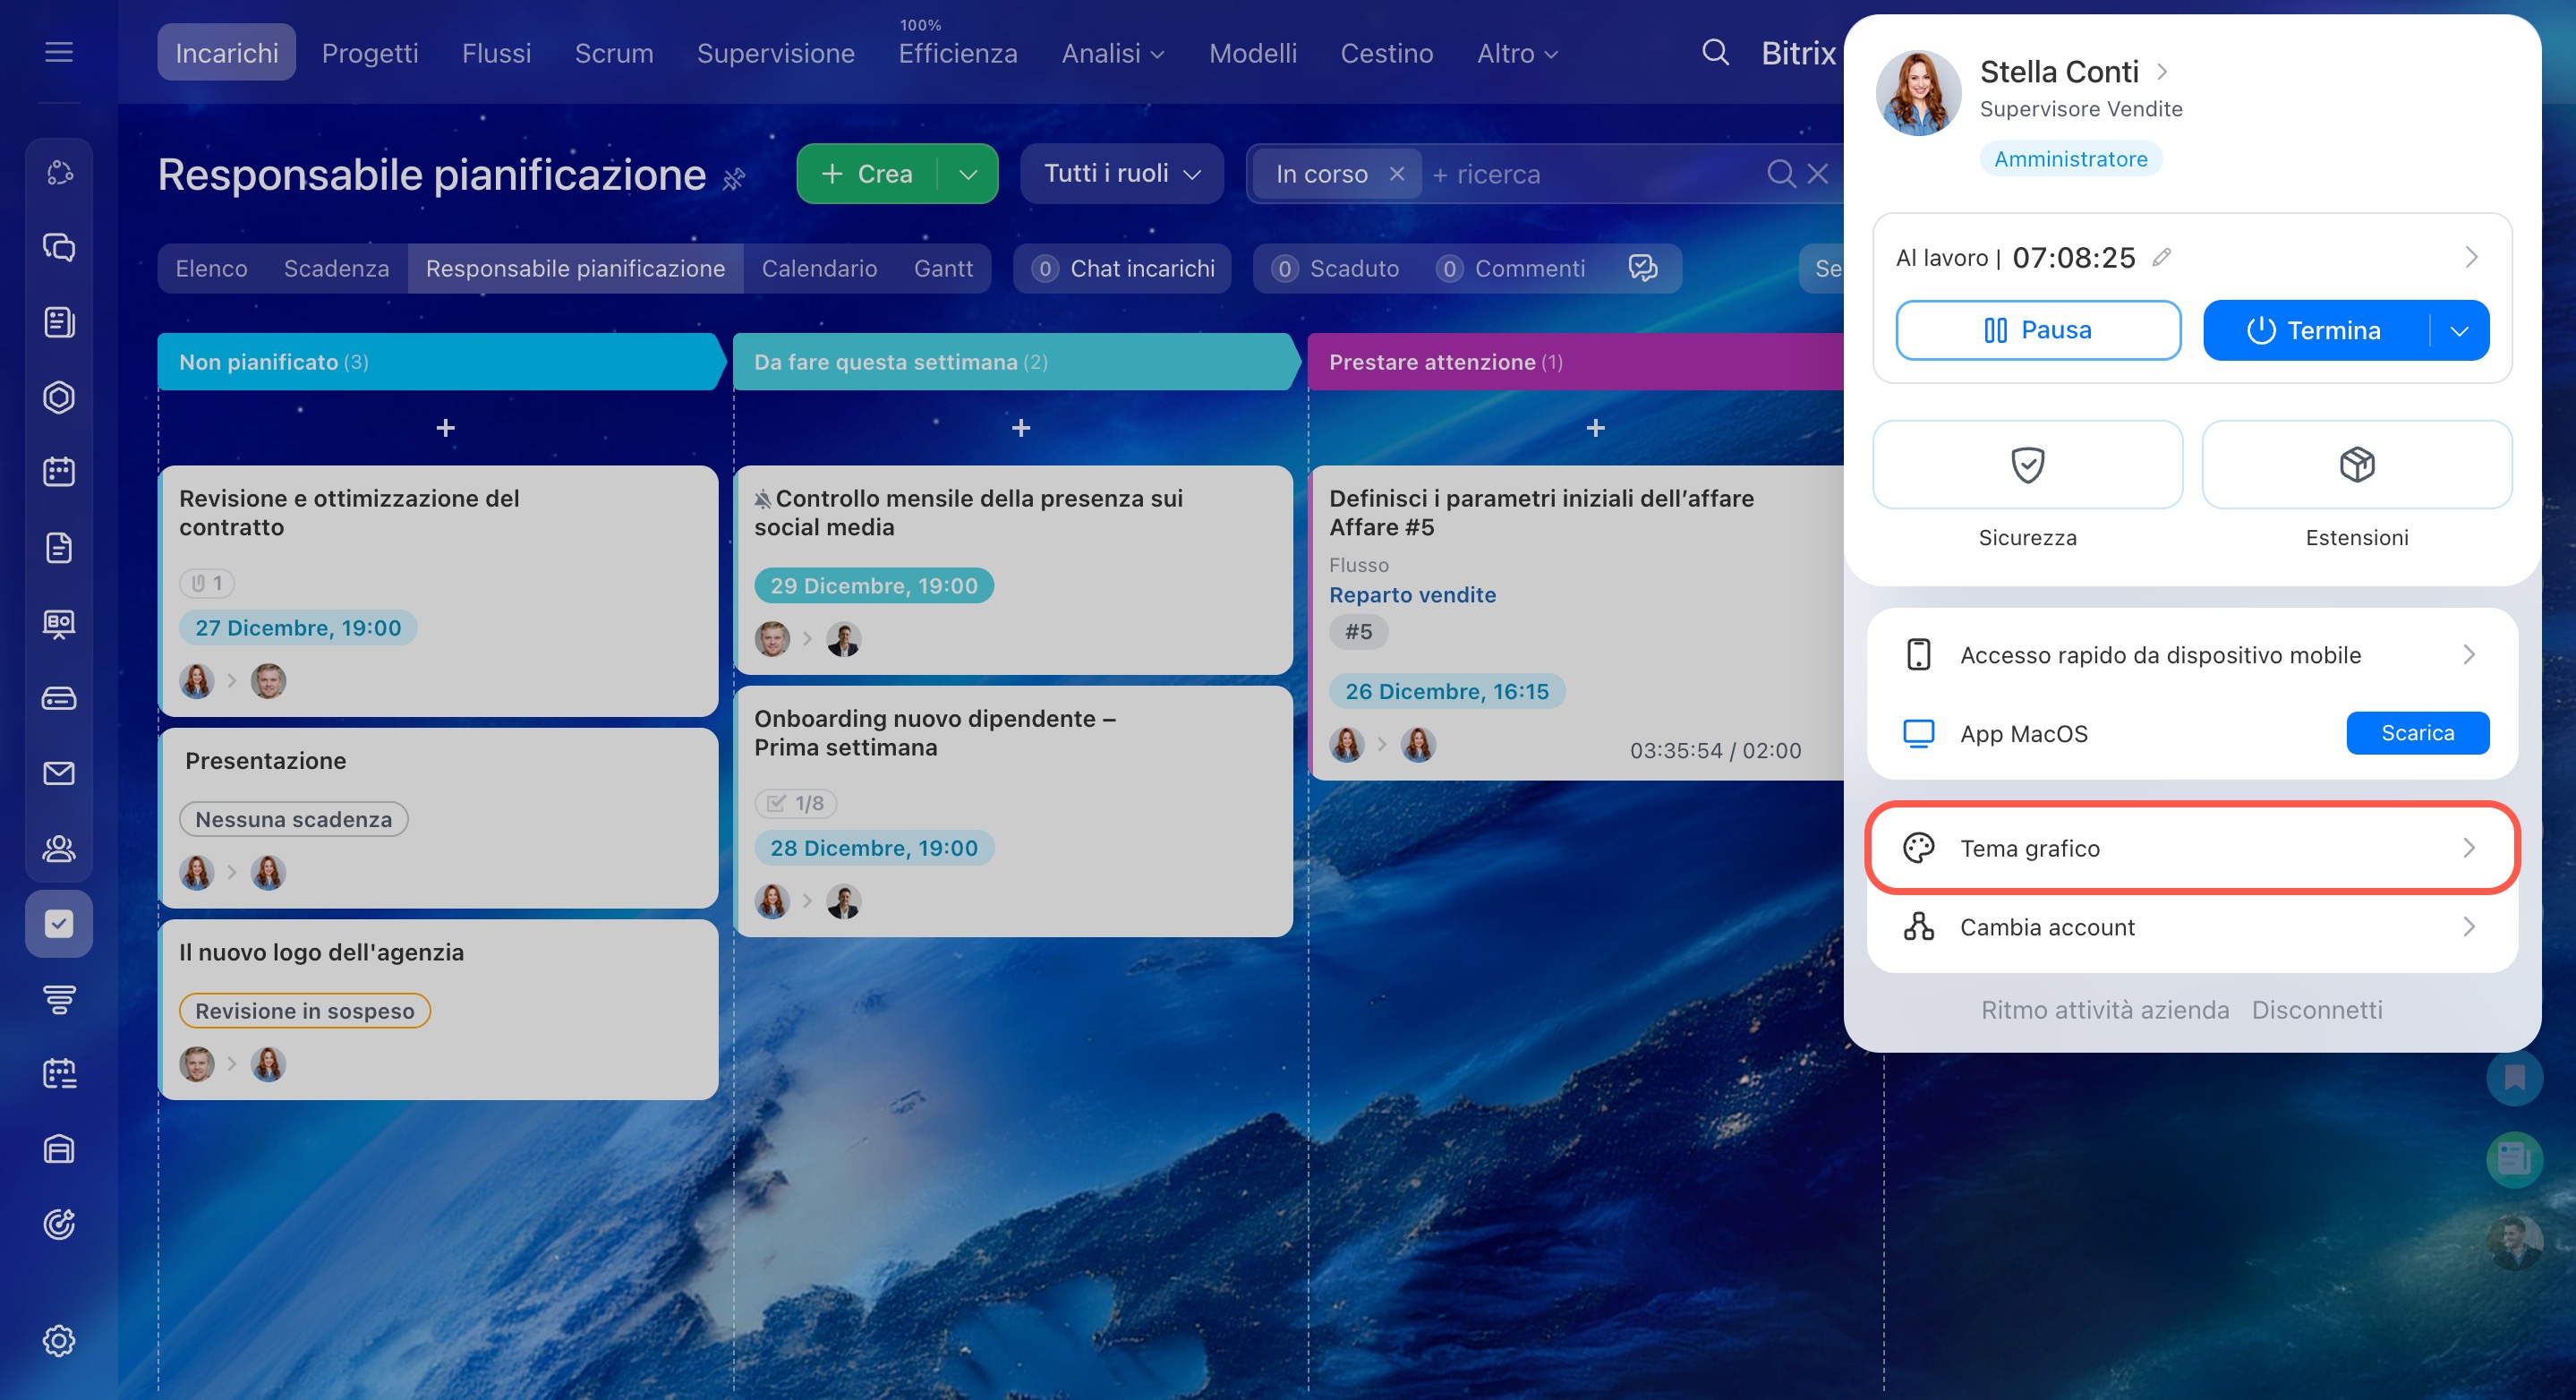Image resolution: width=2576 pixels, height=1400 pixels.
Task: Open the Tutti i ruoli dropdown
Action: [1121, 174]
